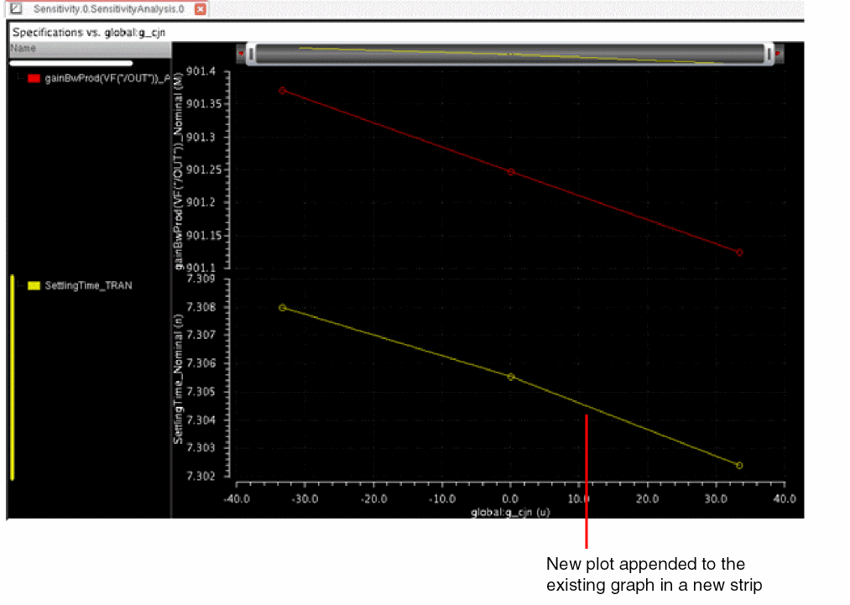Click the graph icon beside the Sensitivity tab title
850x605 pixels.
pyautogui.click(x=15, y=8)
